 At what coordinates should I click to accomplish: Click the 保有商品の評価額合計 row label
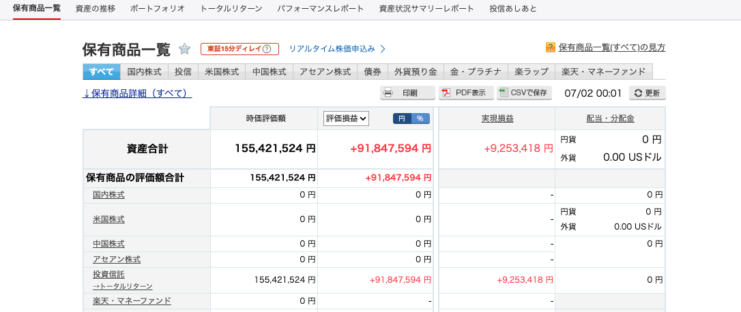tap(135, 178)
